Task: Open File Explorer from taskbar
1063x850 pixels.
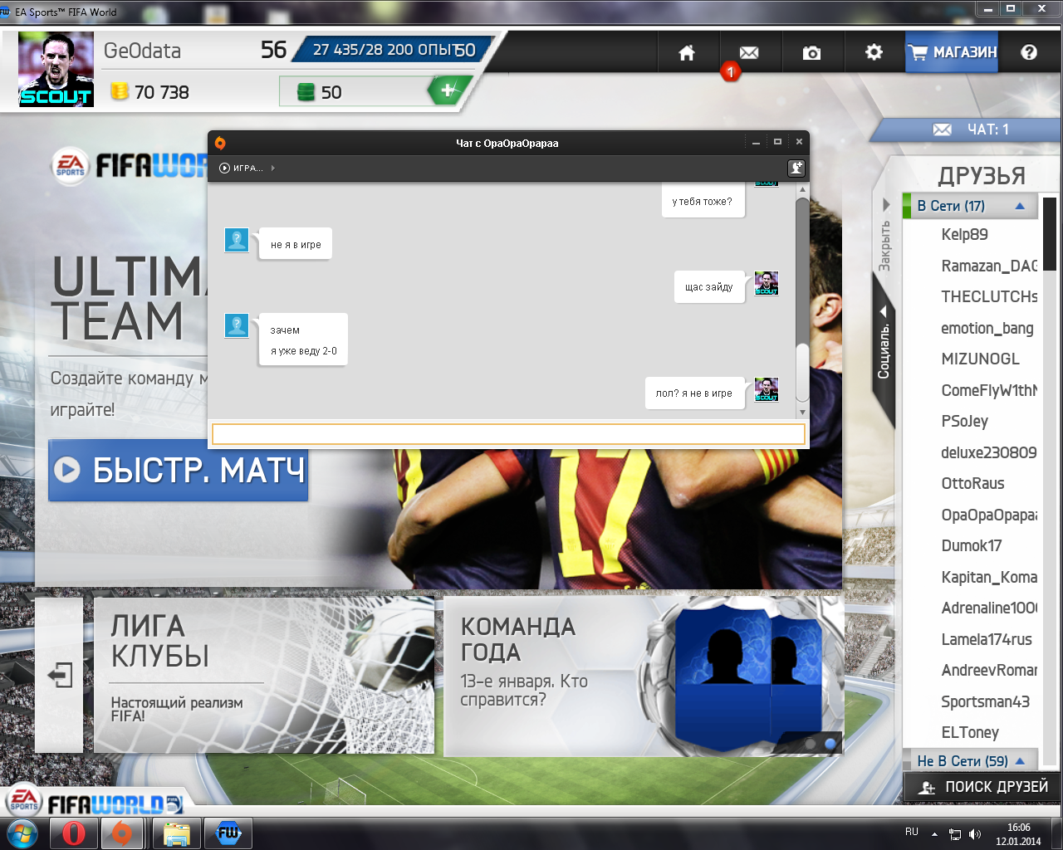Action: click(x=177, y=833)
